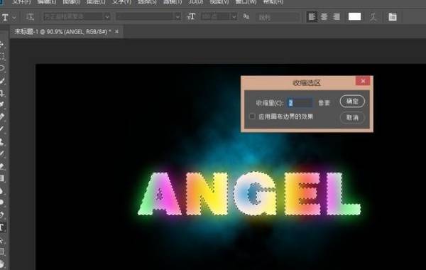Click 取消 in the 收缩选区 dialog
This screenshot has width=426, height=270.
(352, 117)
